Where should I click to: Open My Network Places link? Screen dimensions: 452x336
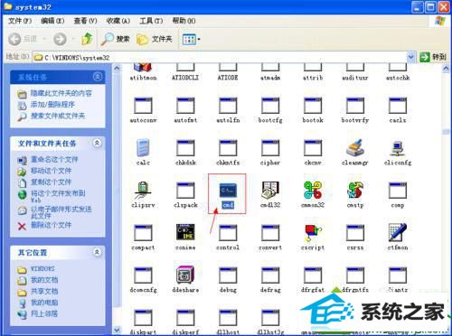(x=44, y=313)
